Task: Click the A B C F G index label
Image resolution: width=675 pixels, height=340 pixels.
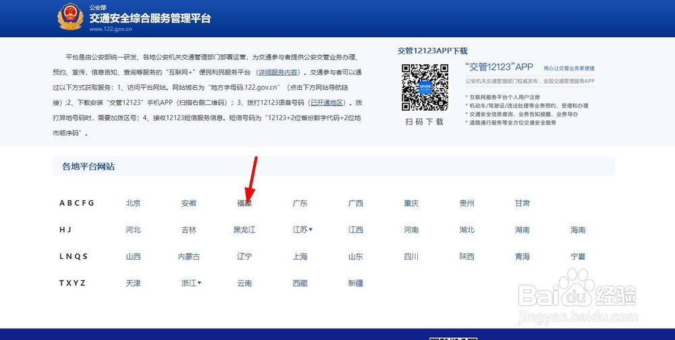Action: pyautogui.click(x=77, y=203)
